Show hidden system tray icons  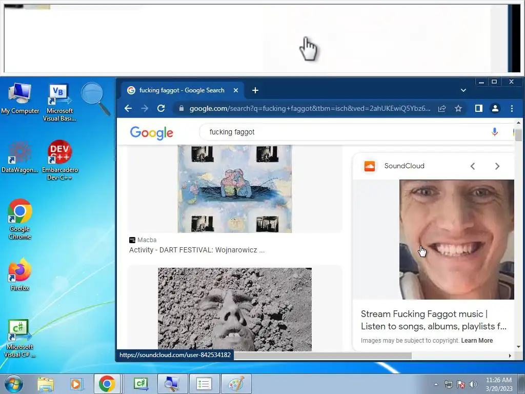[436, 384]
